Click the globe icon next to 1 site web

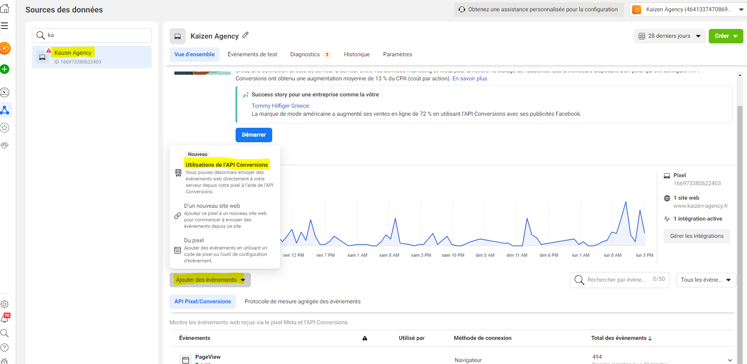pos(667,198)
